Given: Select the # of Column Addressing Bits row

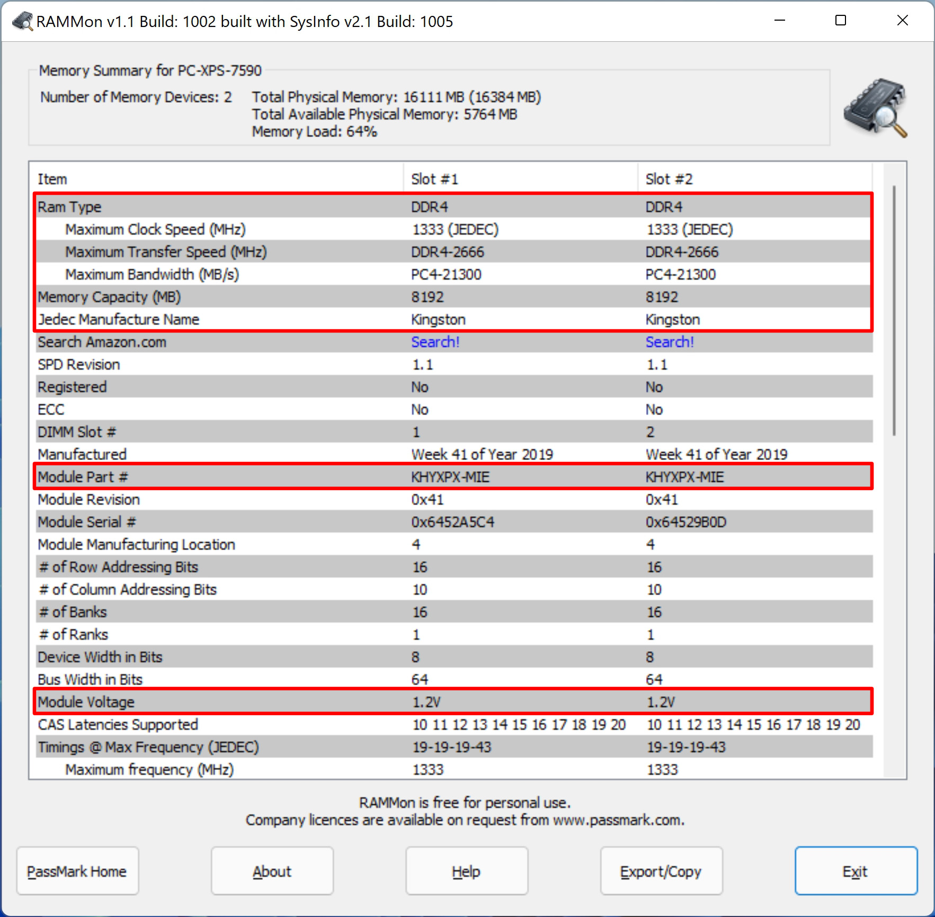Looking at the screenshot, I should point(454,589).
